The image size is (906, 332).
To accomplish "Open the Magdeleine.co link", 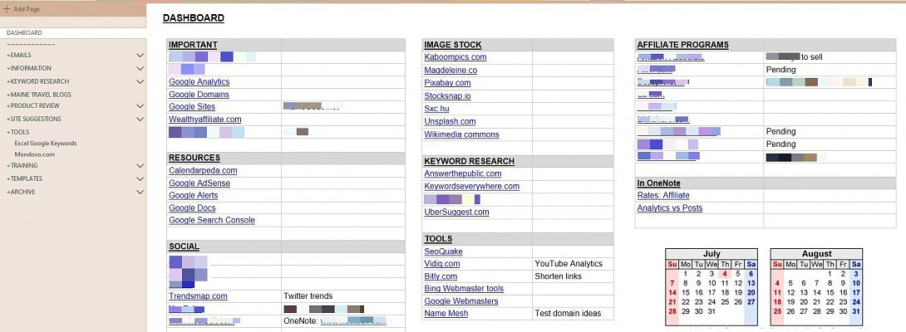I will click(x=451, y=70).
